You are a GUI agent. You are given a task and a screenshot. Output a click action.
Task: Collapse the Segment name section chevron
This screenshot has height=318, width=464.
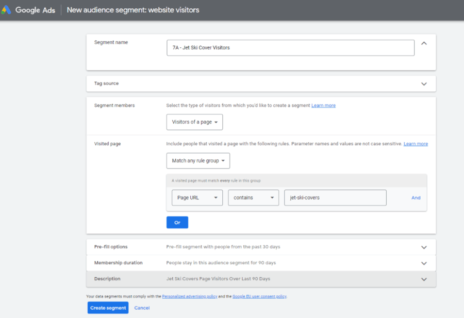424,44
